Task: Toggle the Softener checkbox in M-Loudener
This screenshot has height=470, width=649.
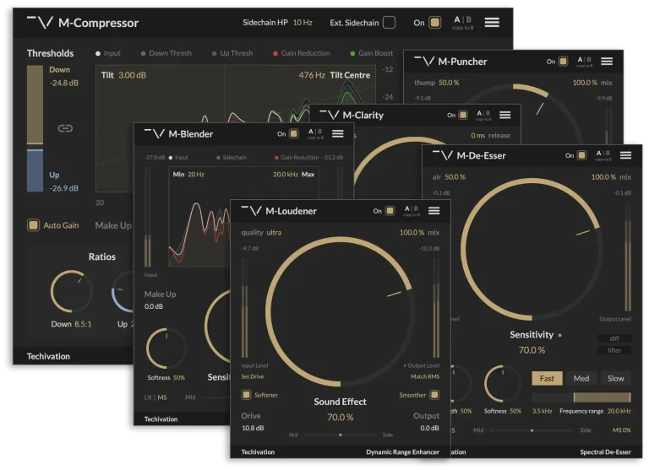Action: (246, 395)
